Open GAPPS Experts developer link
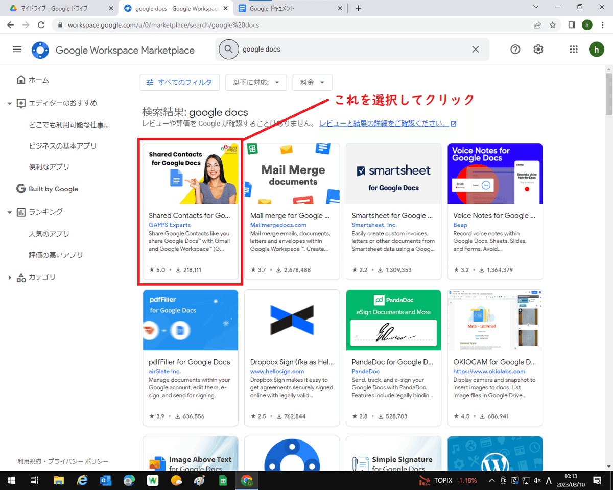 tap(170, 225)
